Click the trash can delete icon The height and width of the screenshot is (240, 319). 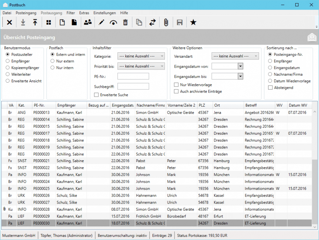click(125, 22)
